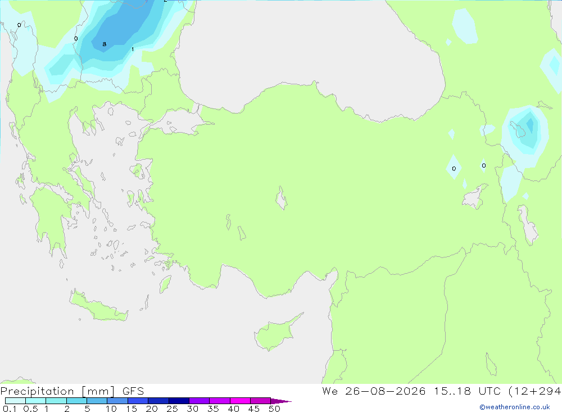The image size is (562, 412).
Task: Click the '(12+294' forecast run text
Action: tap(535, 391)
